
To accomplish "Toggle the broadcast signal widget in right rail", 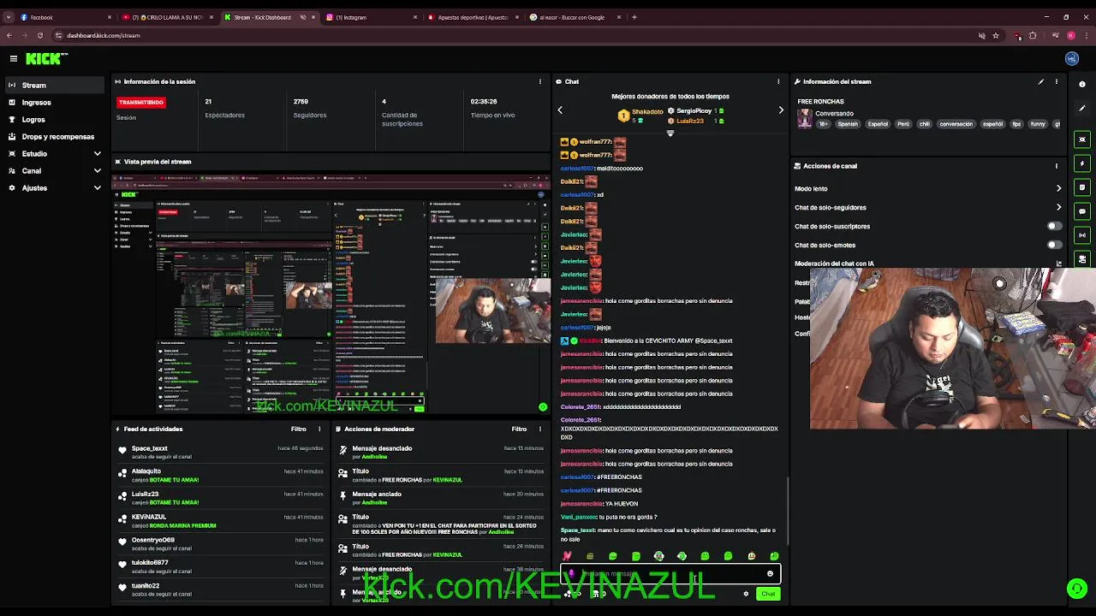I will click(x=1082, y=235).
